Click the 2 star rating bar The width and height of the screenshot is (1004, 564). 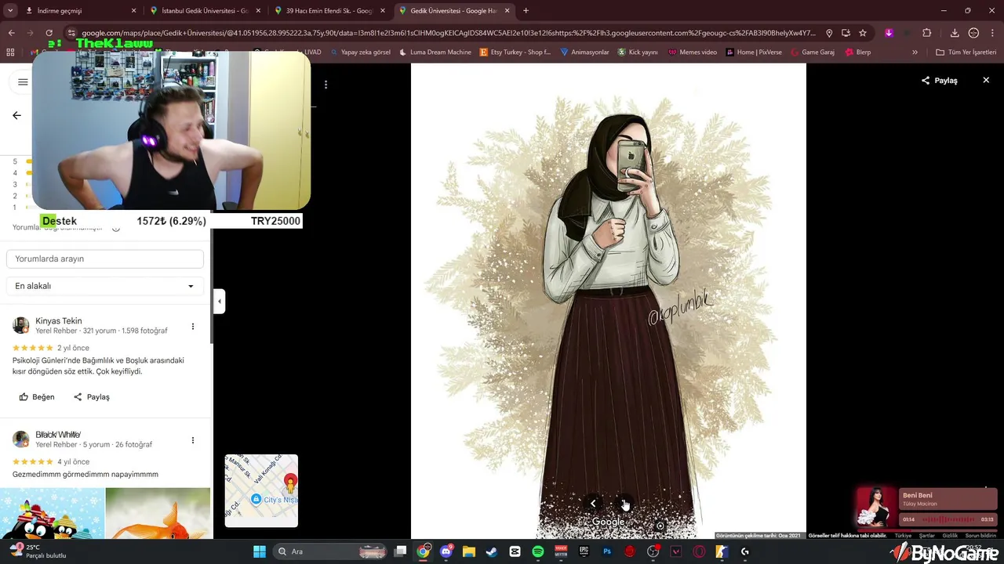(28, 196)
